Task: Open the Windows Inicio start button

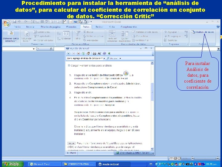Action: [12, 164]
